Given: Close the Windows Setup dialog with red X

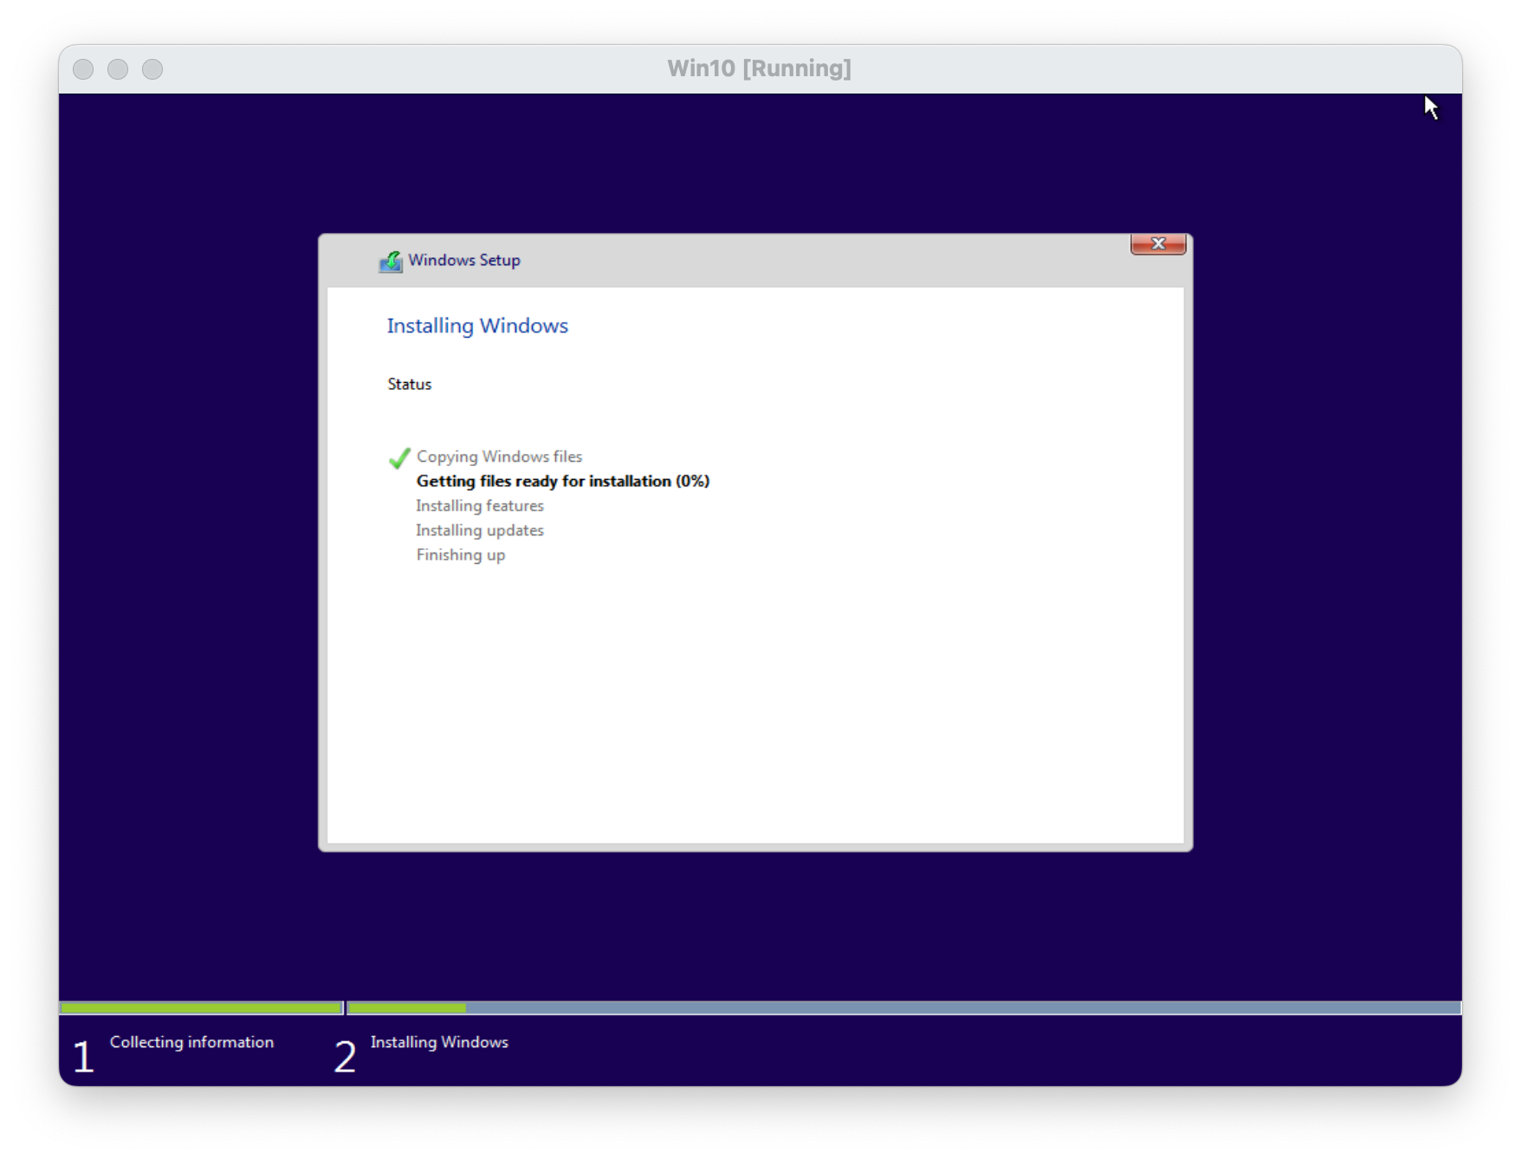Looking at the screenshot, I should click(x=1157, y=244).
